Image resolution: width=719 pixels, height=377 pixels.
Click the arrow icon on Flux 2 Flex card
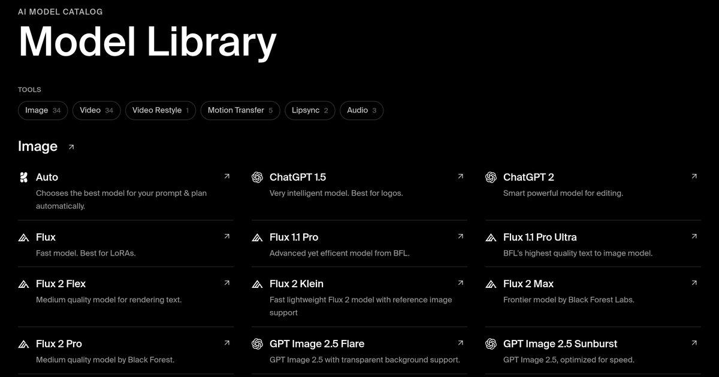[226, 283]
